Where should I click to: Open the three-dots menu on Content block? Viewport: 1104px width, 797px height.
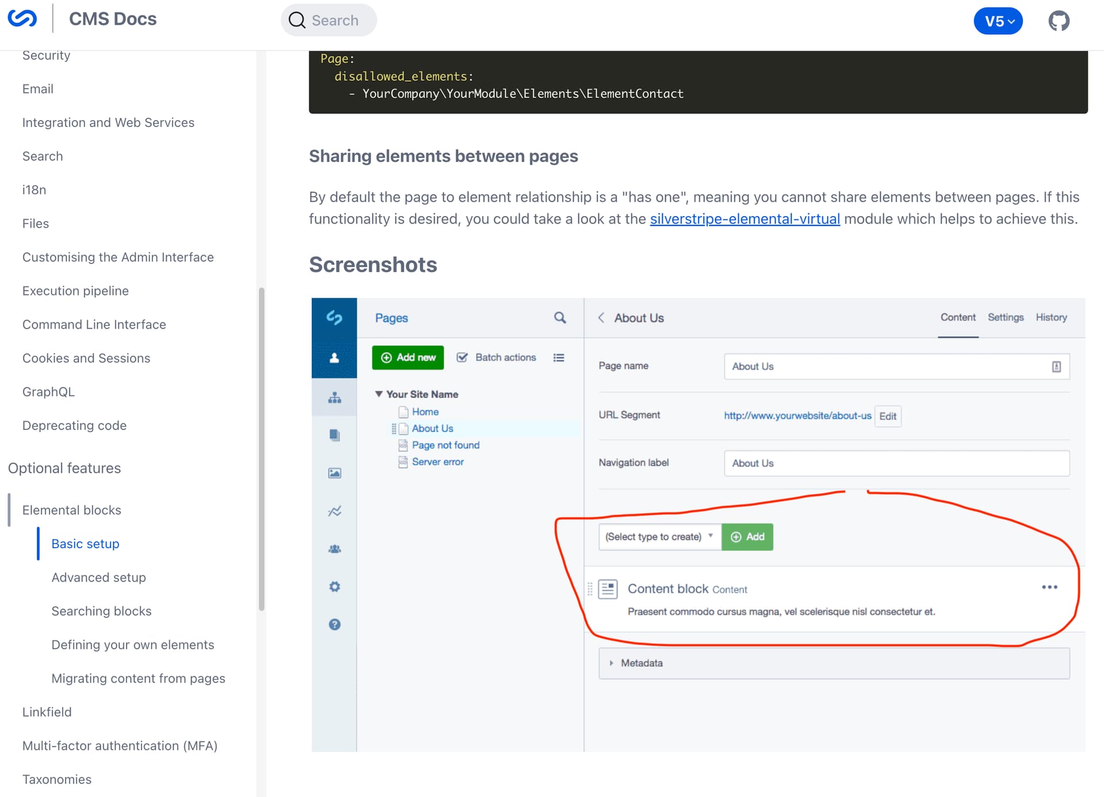pyautogui.click(x=1049, y=587)
